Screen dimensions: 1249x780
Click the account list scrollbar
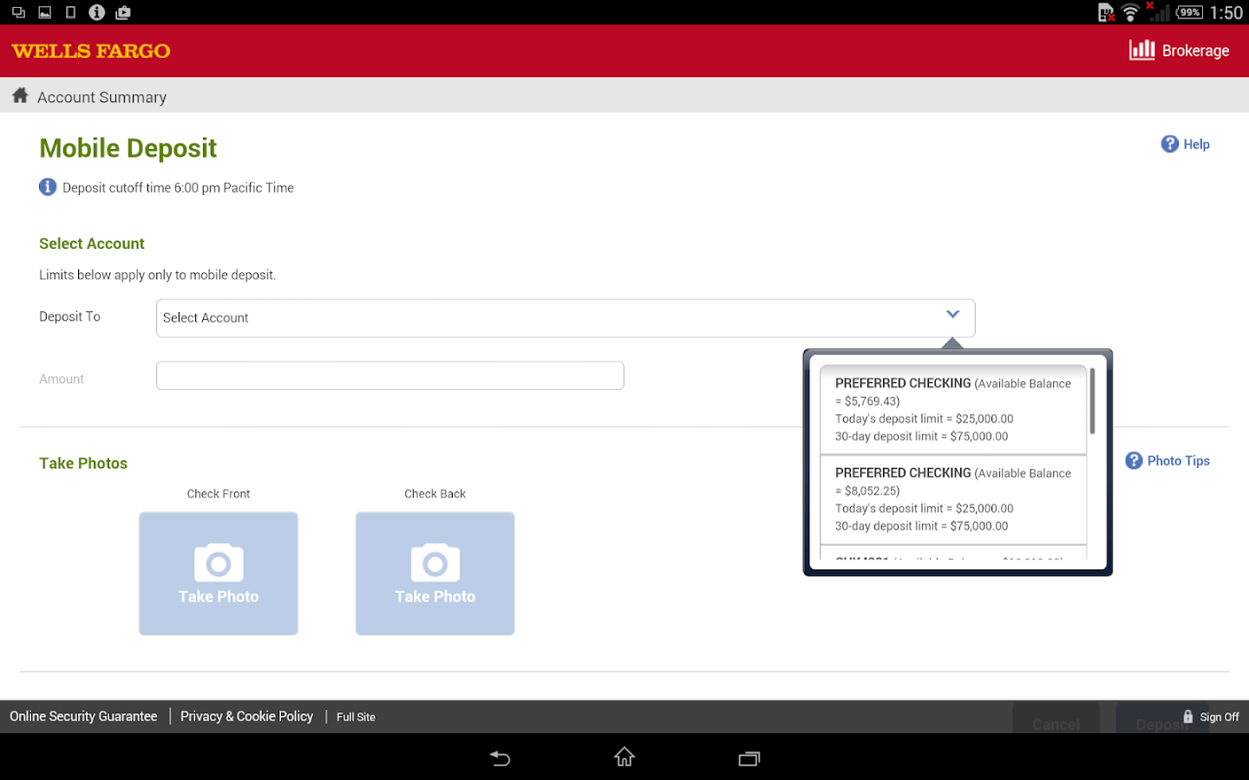(x=1092, y=401)
